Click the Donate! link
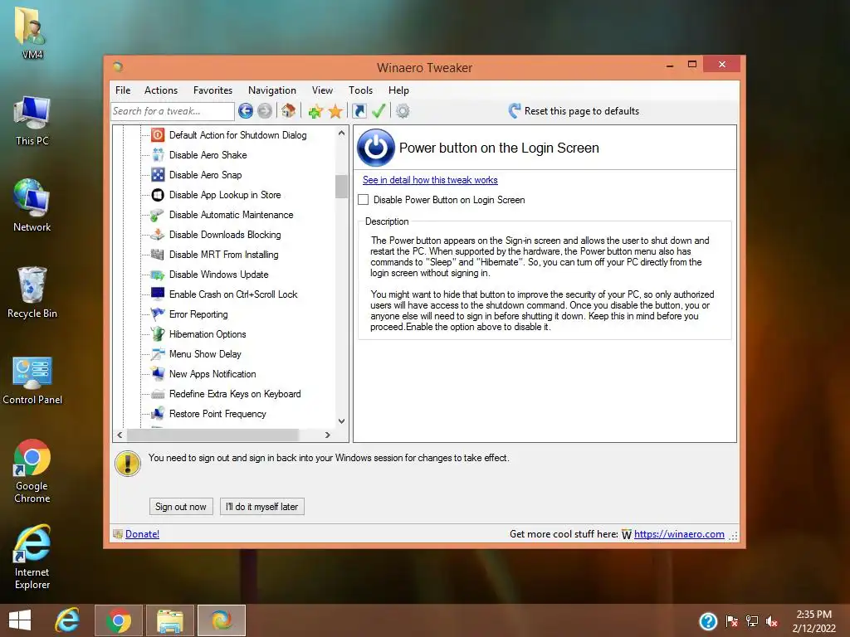This screenshot has width=850, height=637. [x=142, y=534]
